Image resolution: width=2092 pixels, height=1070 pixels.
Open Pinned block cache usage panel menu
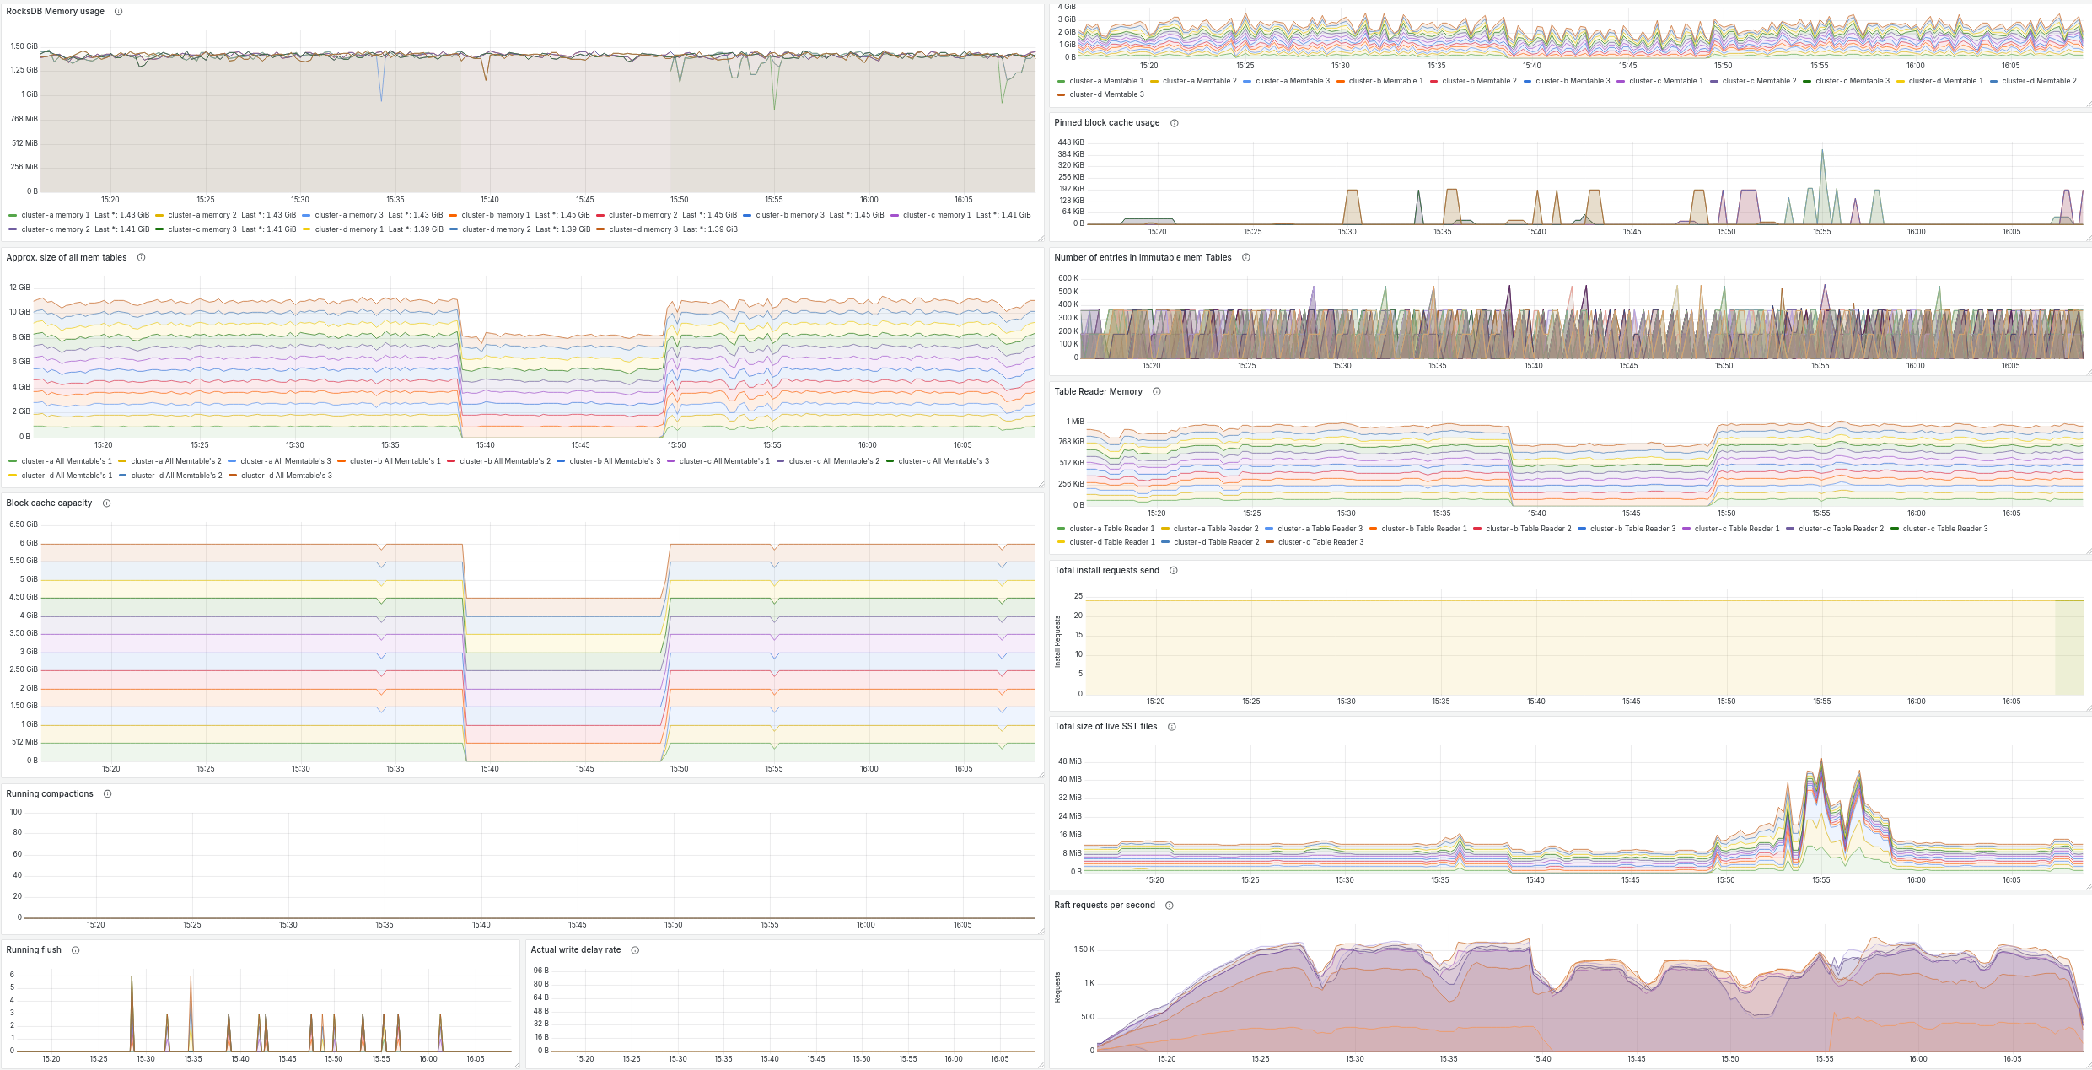(x=1106, y=123)
